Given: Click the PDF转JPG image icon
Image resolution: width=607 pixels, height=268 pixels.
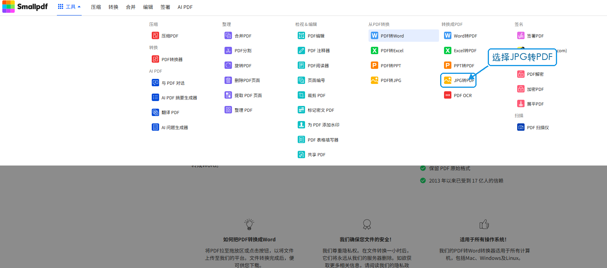Looking at the screenshot, I should pyautogui.click(x=374, y=80).
